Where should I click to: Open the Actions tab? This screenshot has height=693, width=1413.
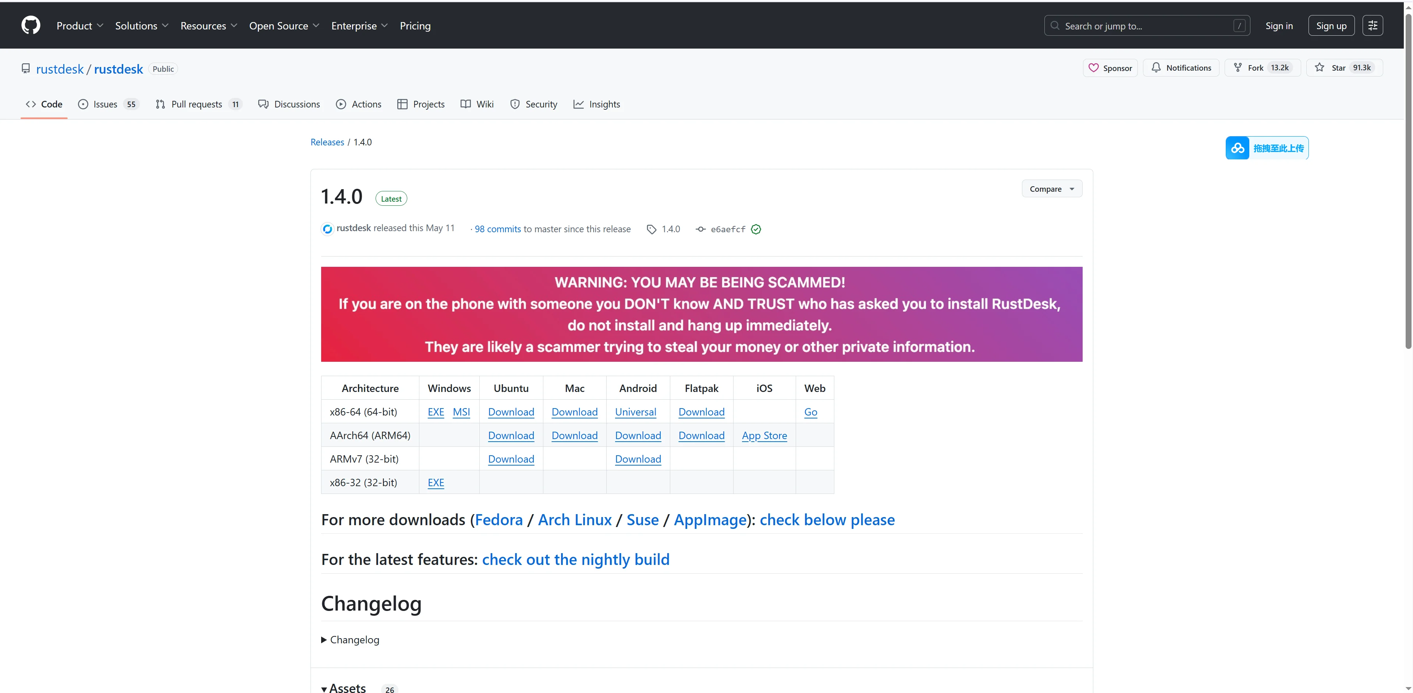pos(358,104)
